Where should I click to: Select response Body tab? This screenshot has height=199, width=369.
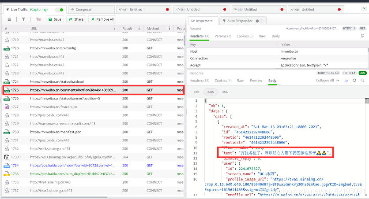[x=272, y=81]
